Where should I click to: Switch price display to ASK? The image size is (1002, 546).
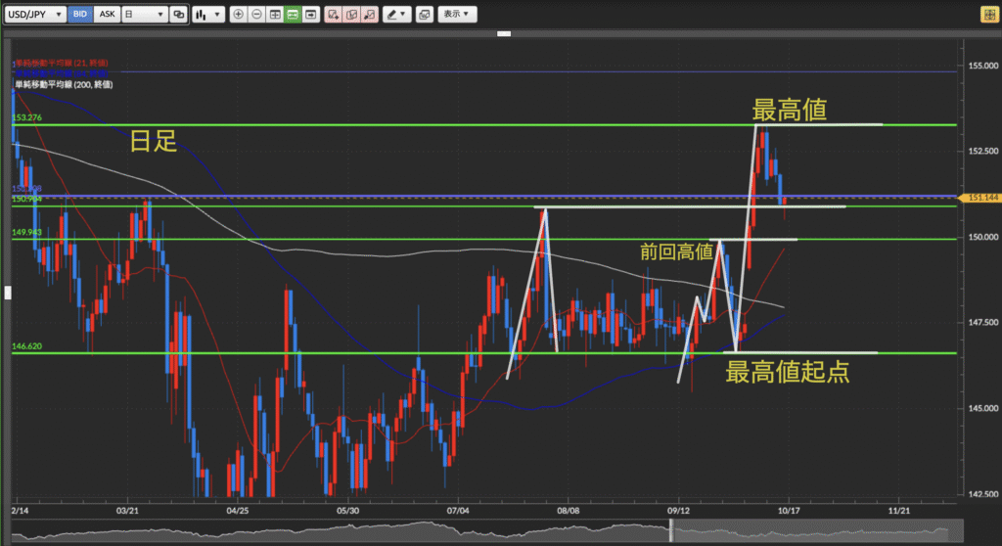(x=106, y=15)
